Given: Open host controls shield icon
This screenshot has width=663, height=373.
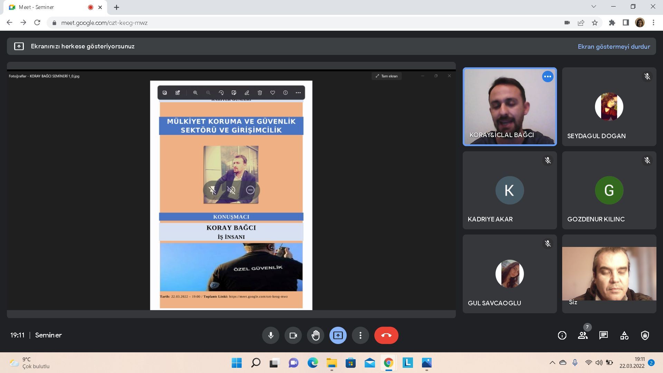Looking at the screenshot, I should point(645,335).
